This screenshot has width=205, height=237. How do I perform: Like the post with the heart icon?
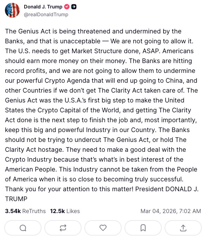click(103, 228)
